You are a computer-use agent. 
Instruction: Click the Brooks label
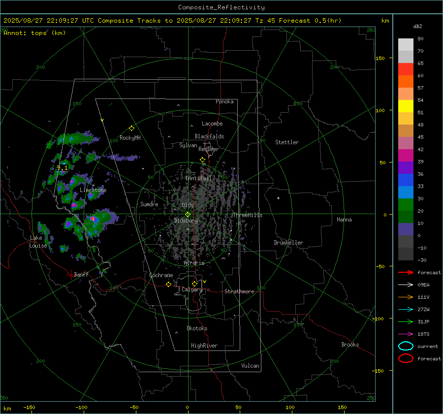point(350,345)
